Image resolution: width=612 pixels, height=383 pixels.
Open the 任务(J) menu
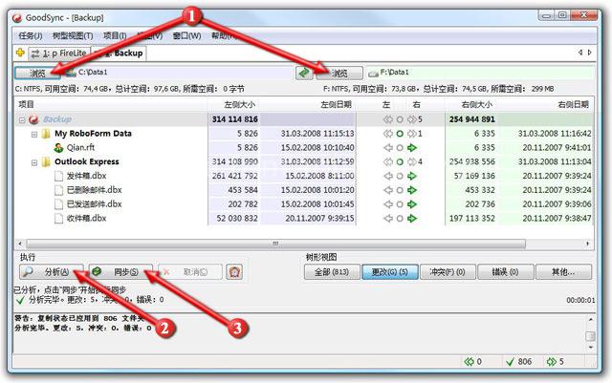tap(30, 36)
